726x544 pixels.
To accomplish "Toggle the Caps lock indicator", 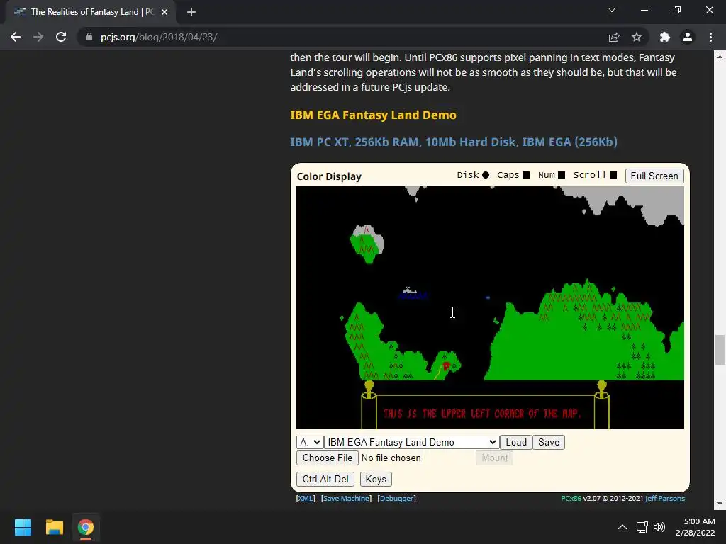I will pos(526,175).
